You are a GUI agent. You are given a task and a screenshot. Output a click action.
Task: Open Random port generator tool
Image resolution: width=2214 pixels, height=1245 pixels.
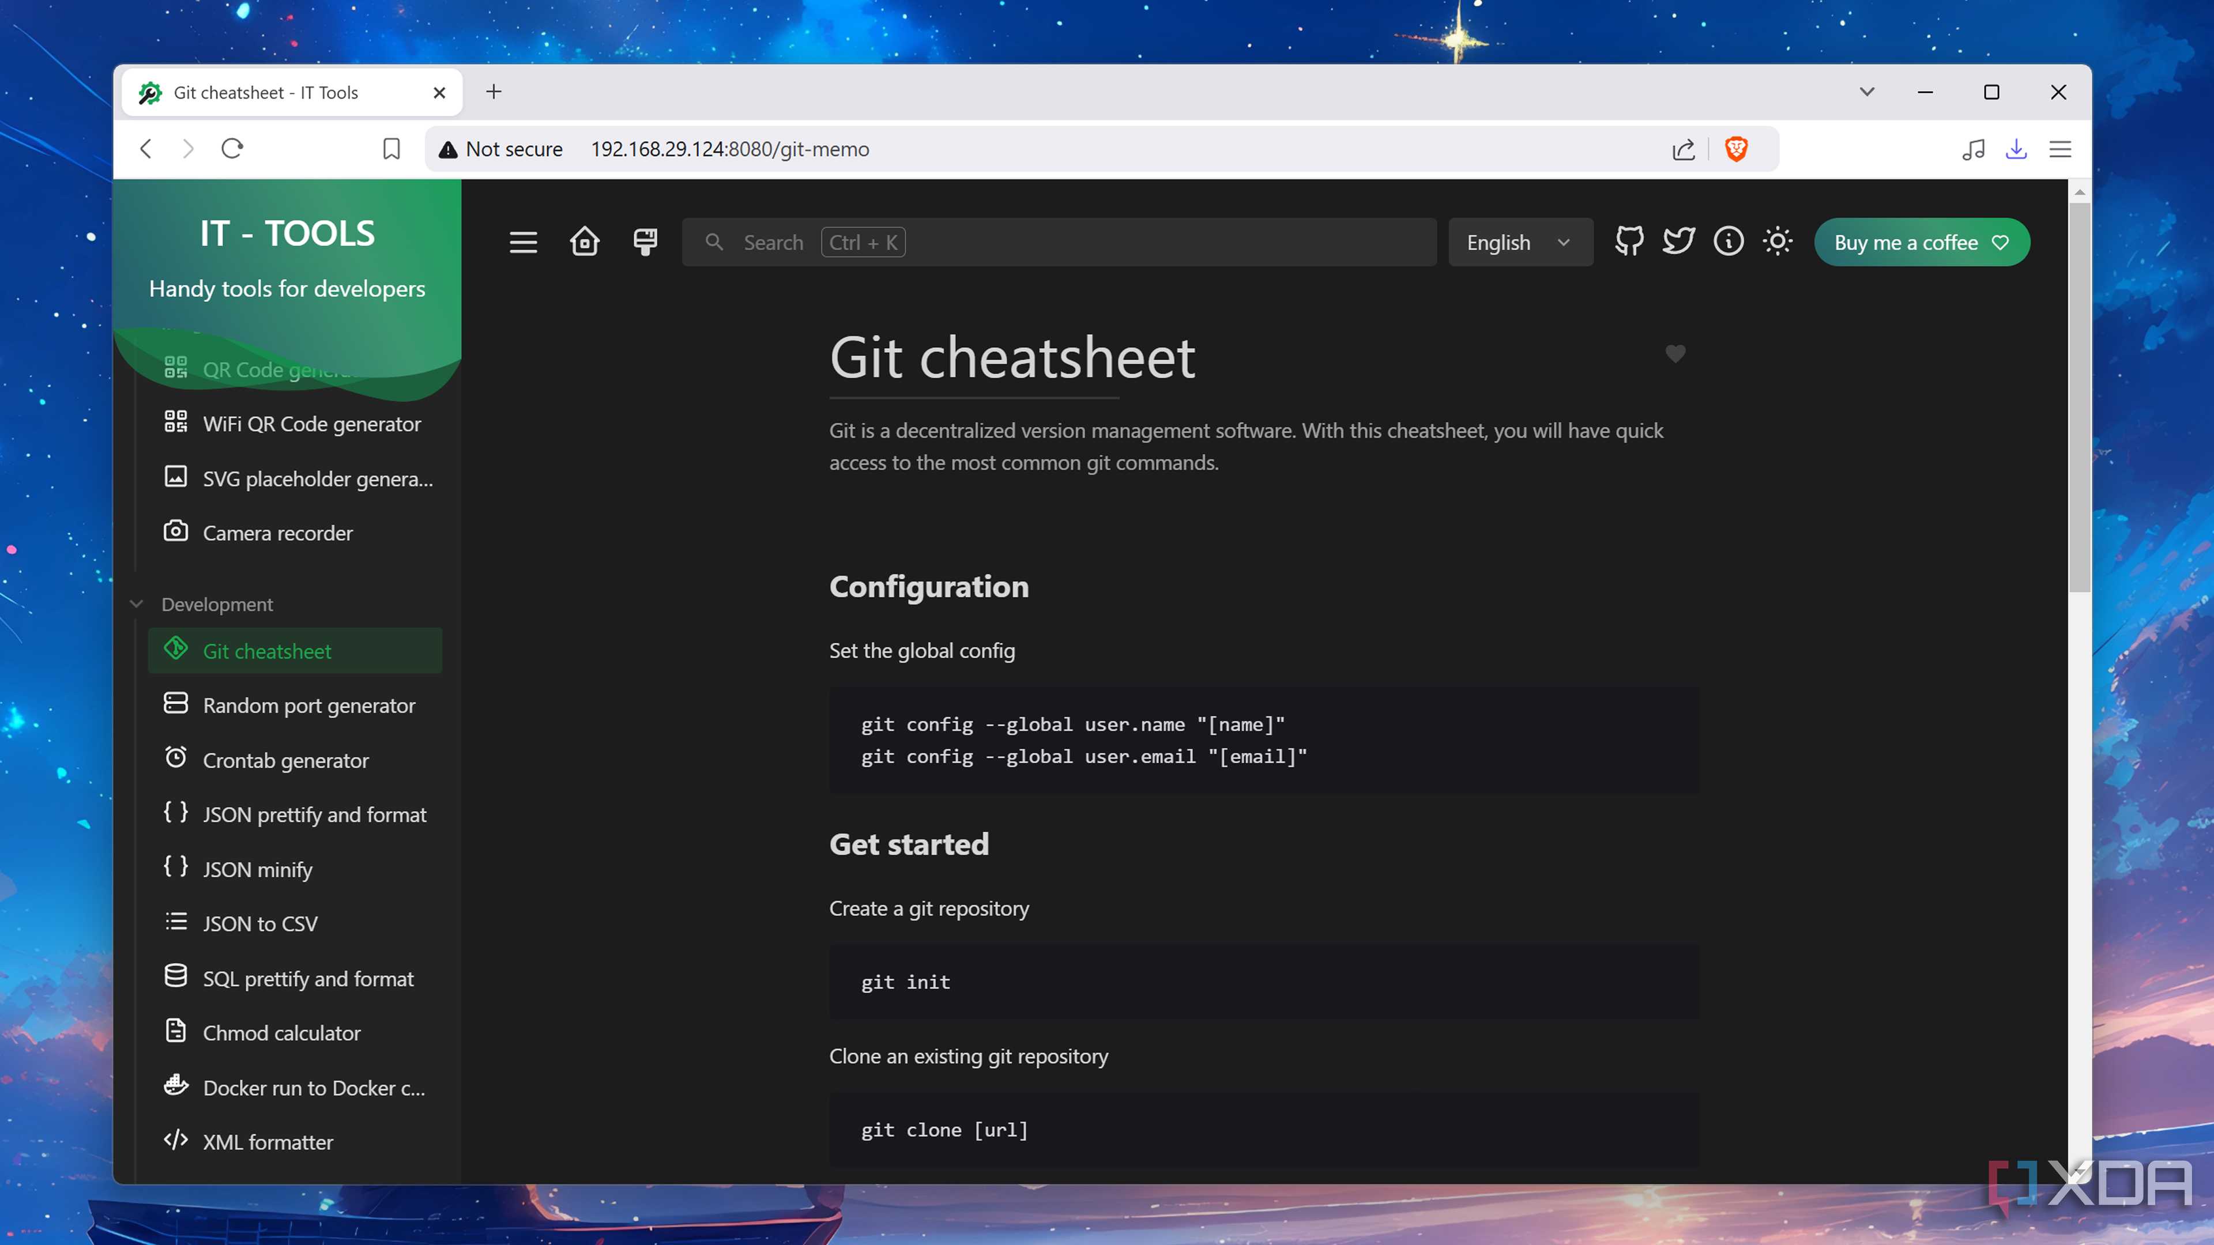(295, 705)
